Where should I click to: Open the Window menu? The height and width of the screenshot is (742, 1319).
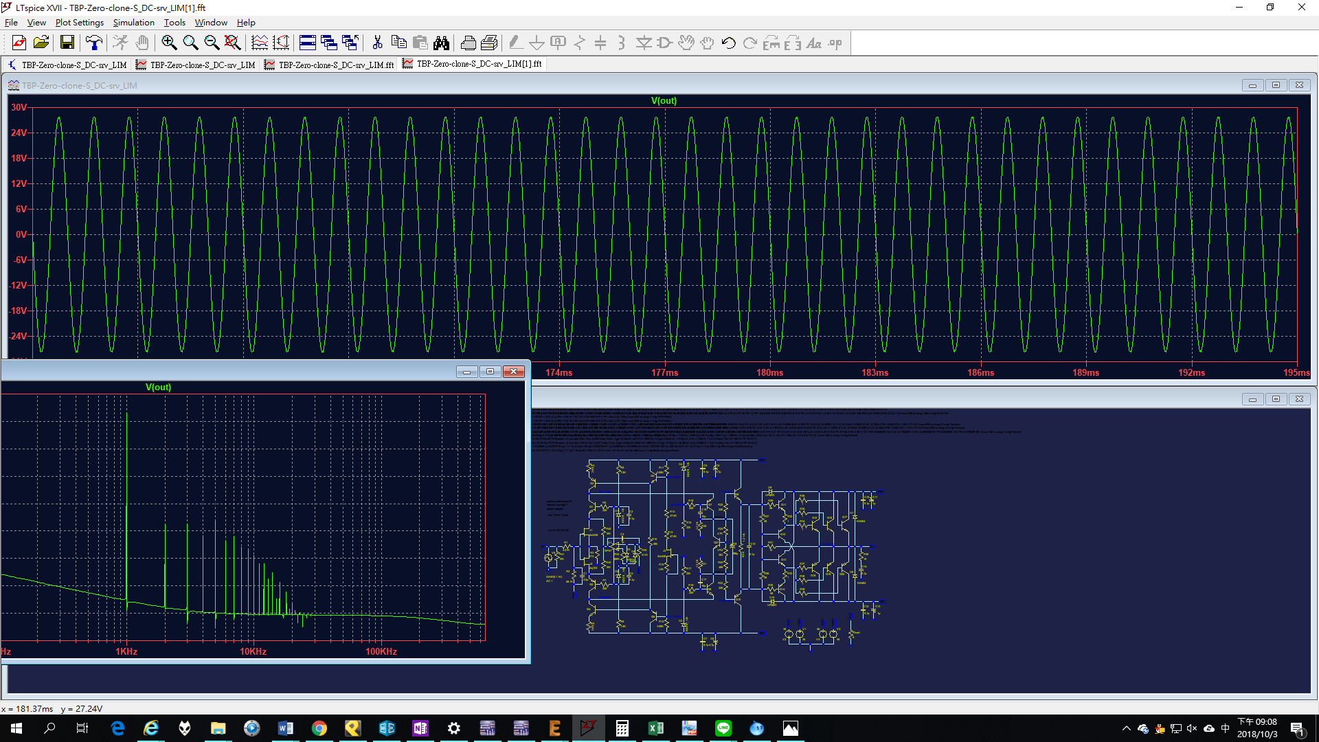(x=211, y=22)
